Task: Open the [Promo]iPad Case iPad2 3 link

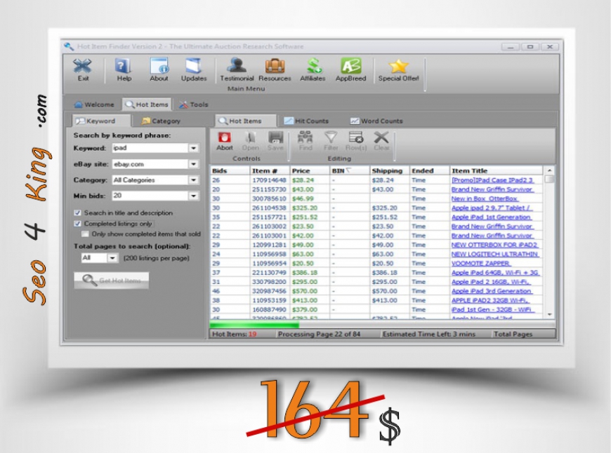Action: tap(492, 180)
